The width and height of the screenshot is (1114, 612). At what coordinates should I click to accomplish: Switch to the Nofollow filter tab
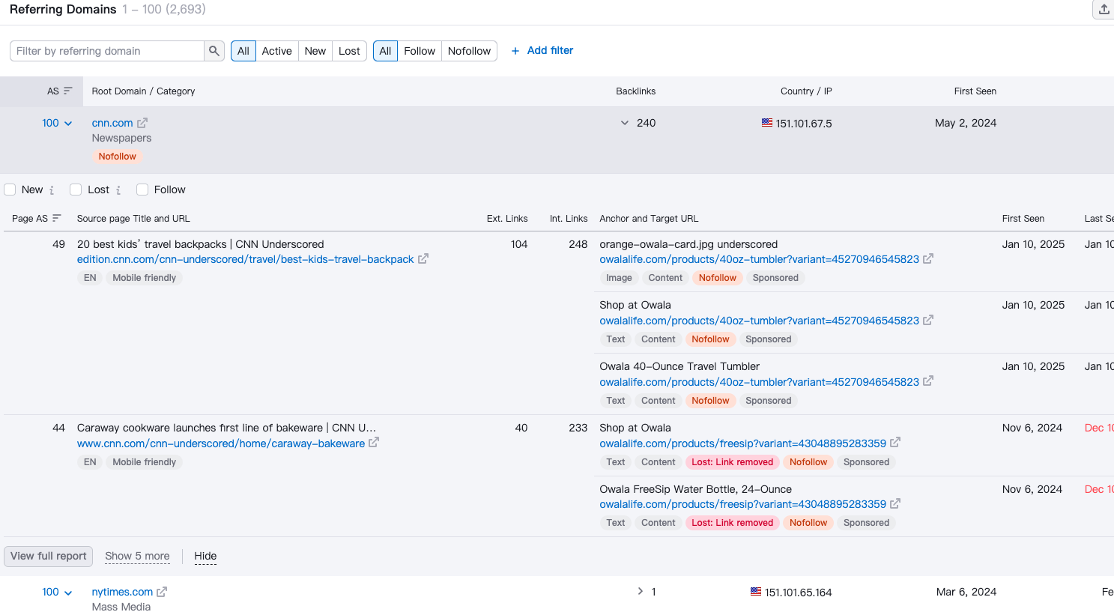point(469,51)
